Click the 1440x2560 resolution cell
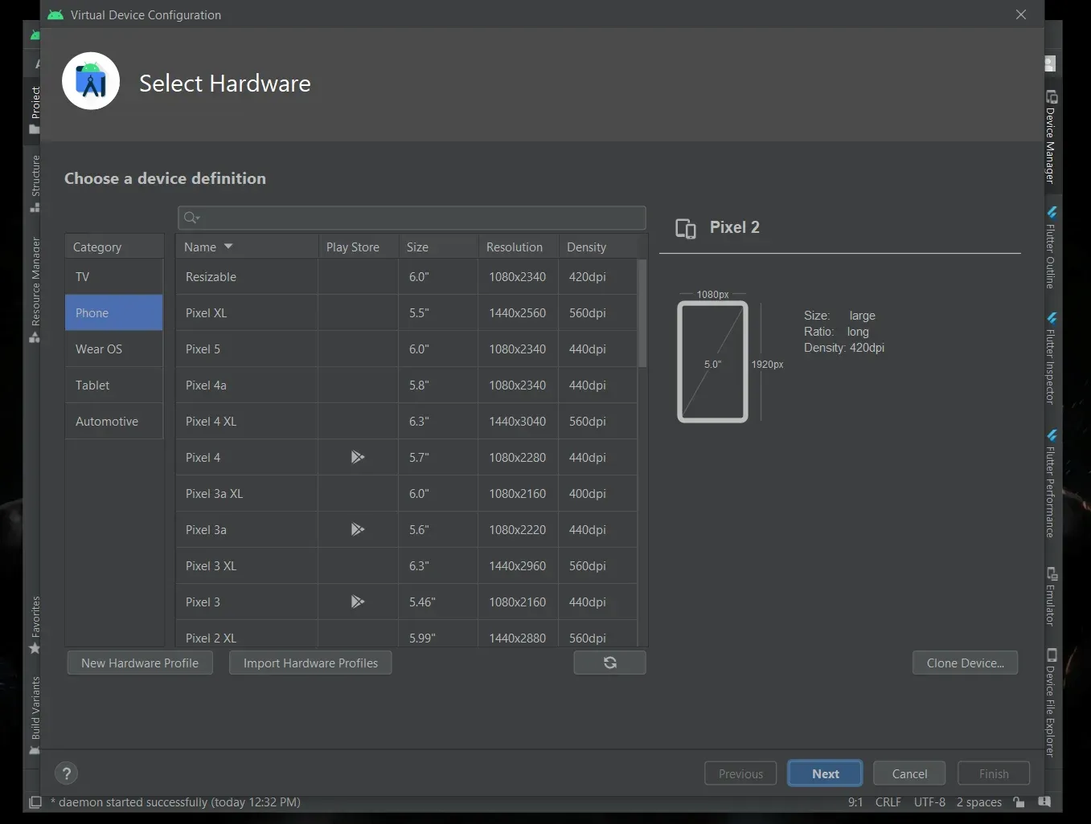Viewport: 1091px width, 824px height. pos(517,312)
